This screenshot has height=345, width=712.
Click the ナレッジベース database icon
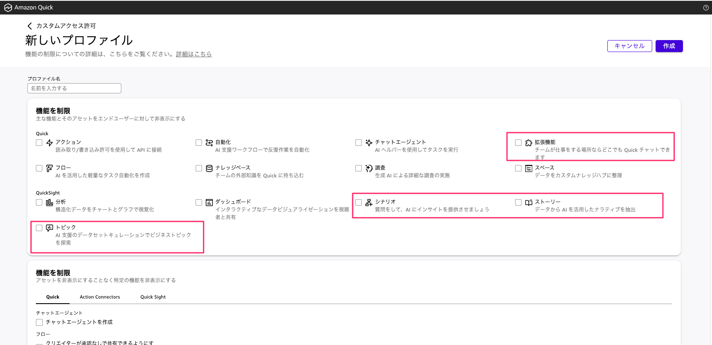point(209,168)
